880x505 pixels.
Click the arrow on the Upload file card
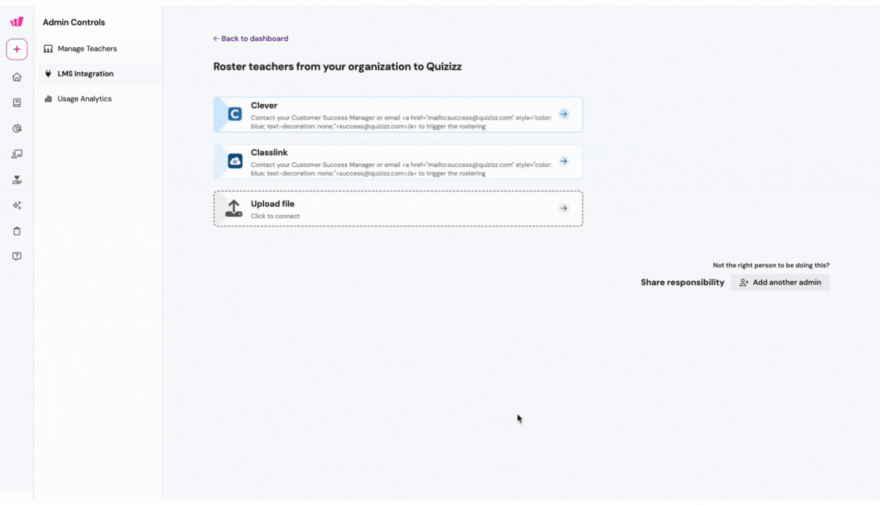564,208
